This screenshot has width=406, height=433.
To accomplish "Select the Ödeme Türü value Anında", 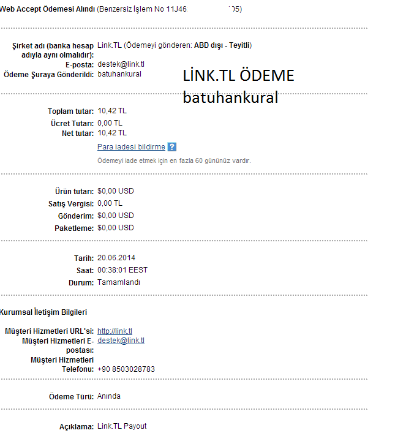I will pyautogui.click(x=109, y=396).
